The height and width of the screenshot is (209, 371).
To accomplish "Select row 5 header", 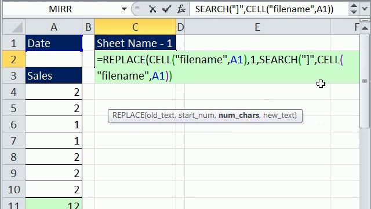I will 14,108.
